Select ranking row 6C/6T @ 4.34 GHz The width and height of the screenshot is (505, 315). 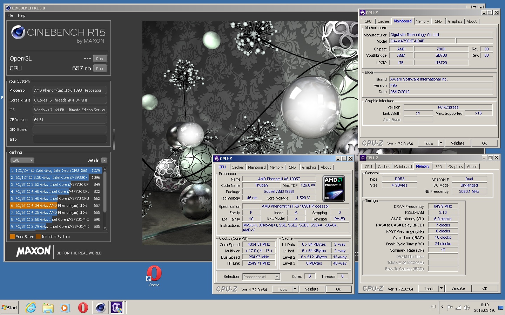click(x=56, y=205)
